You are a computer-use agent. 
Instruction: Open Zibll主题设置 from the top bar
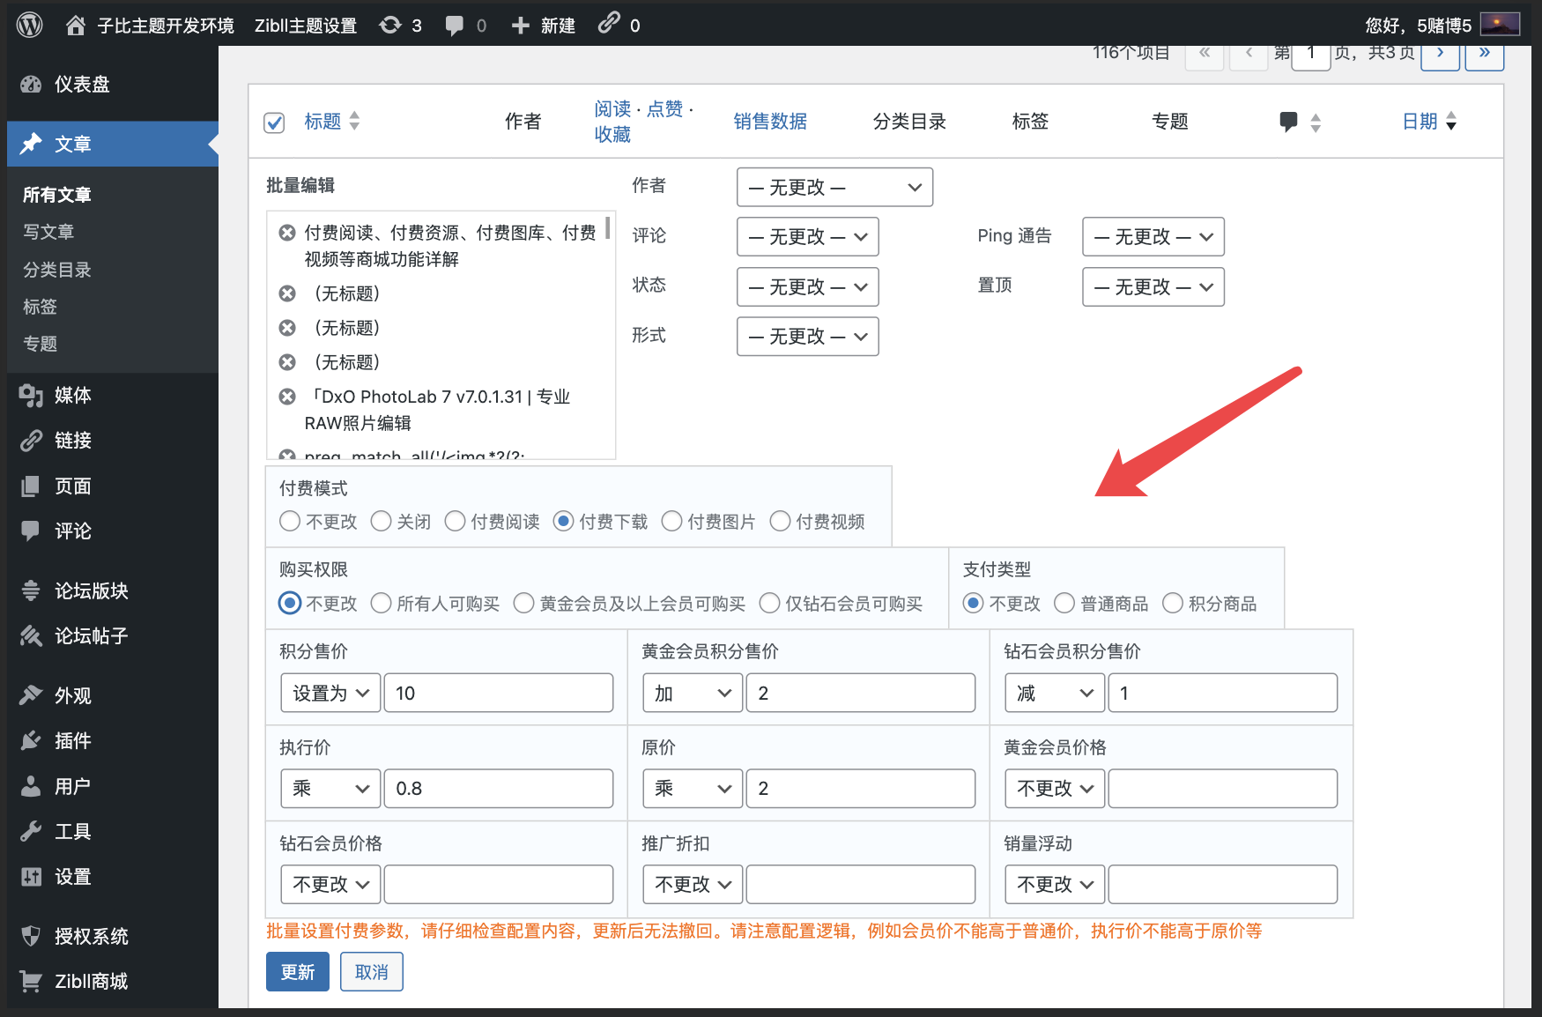coord(304,24)
